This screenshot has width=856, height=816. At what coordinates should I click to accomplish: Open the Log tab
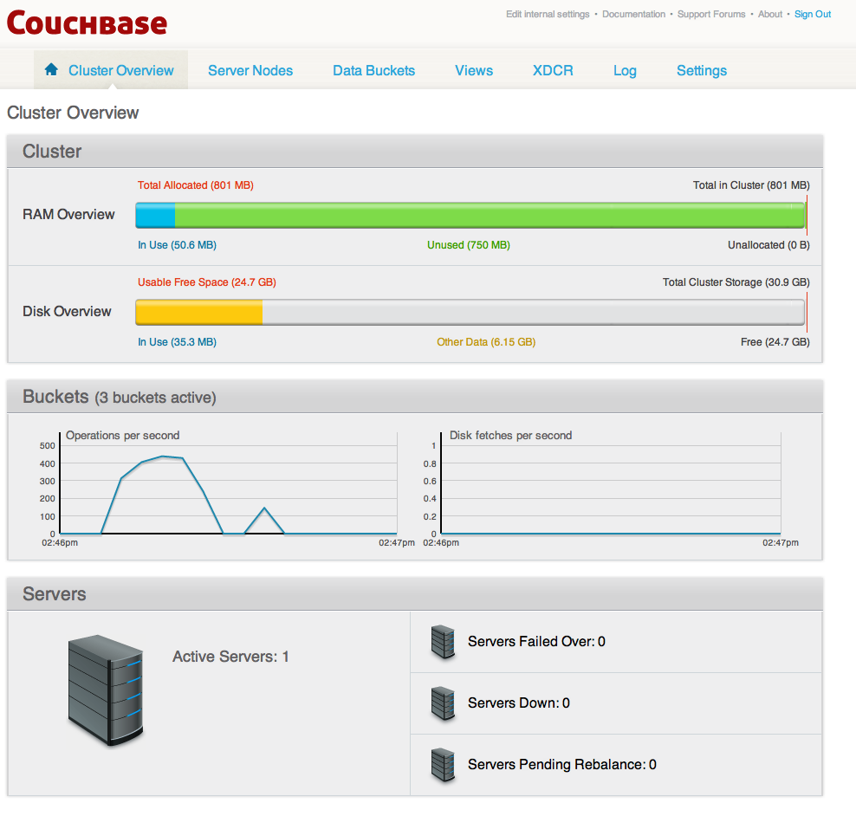625,70
